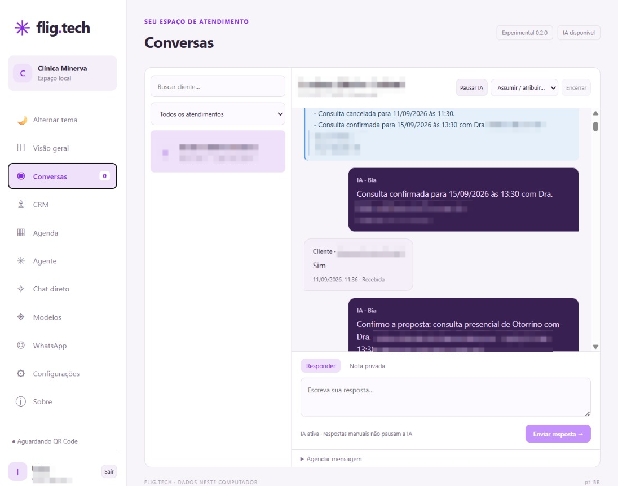Click the Encerrar button
This screenshot has width=618, height=486.
pos(576,87)
